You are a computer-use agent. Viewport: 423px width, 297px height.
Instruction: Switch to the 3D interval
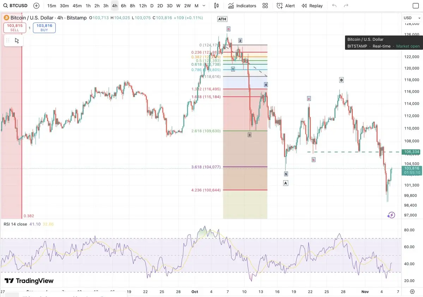coord(169,6)
